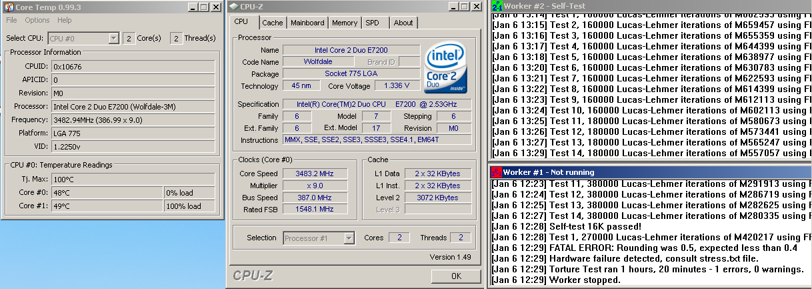812x289 pixels.
Task: Minimize the Core Temp window
Action: [192, 7]
